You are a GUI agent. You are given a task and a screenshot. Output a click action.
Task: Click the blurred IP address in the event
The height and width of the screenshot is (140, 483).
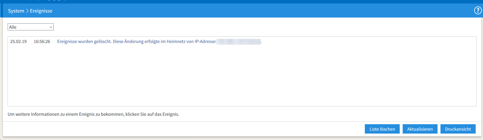239,42
